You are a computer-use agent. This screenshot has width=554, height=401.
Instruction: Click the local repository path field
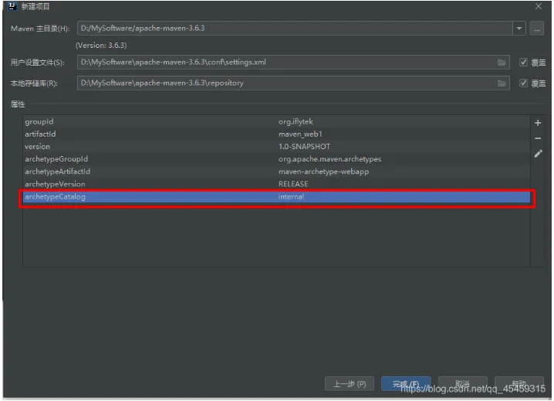point(293,83)
